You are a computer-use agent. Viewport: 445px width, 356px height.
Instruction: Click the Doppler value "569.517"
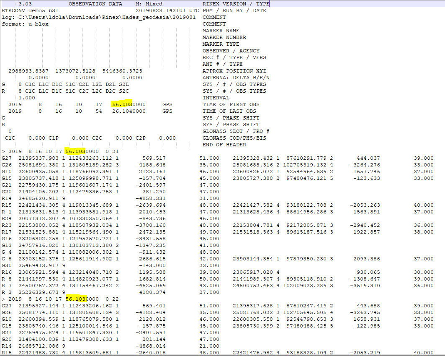[x=154, y=158]
